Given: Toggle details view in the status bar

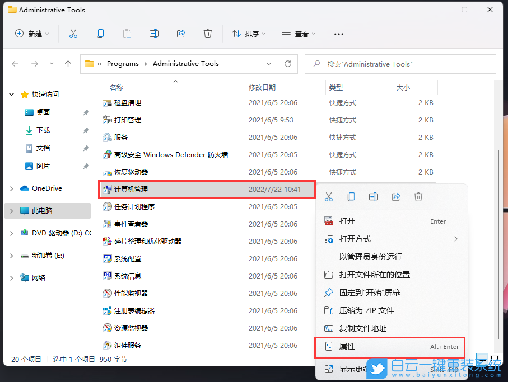Looking at the screenshot, I should pyautogui.click(x=482, y=359).
